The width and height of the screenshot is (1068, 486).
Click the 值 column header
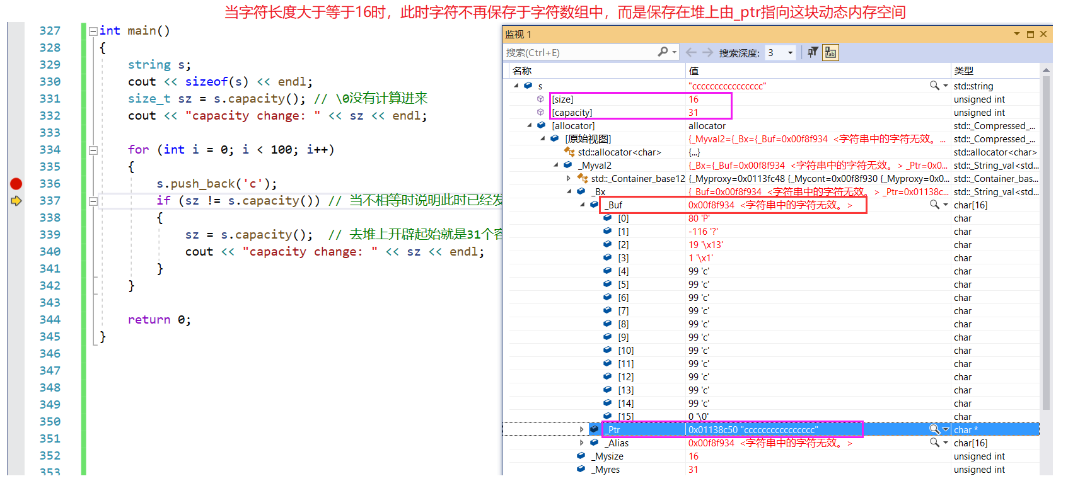pos(694,71)
